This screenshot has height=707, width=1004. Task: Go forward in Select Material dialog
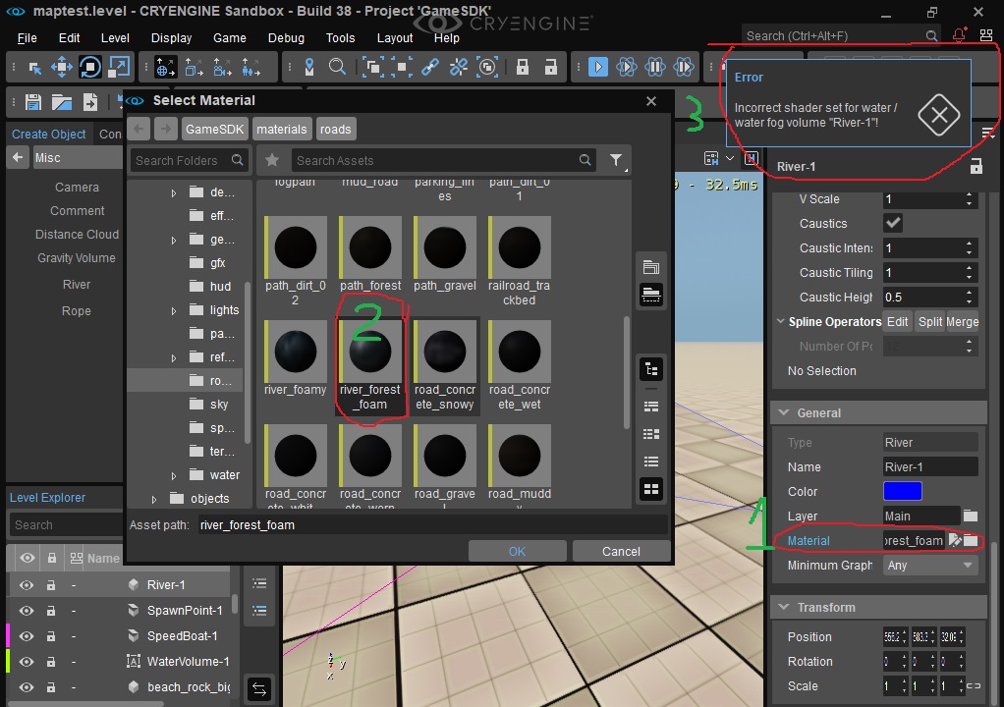click(166, 130)
